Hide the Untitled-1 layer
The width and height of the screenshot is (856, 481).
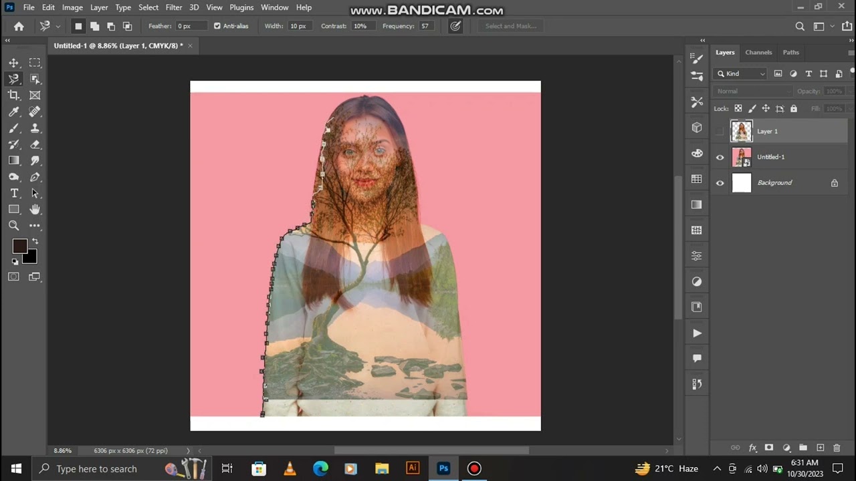pyautogui.click(x=720, y=157)
